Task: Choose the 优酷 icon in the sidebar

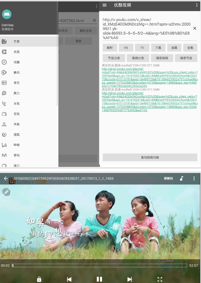Action: pos(4,62)
